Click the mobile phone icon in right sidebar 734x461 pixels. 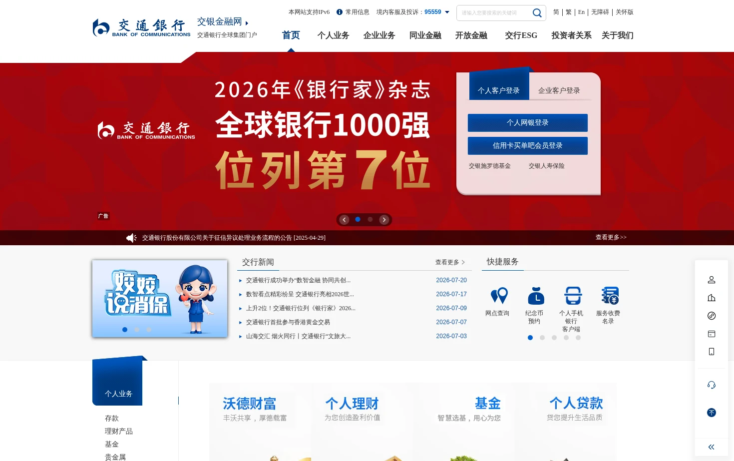[x=712, y=352]
